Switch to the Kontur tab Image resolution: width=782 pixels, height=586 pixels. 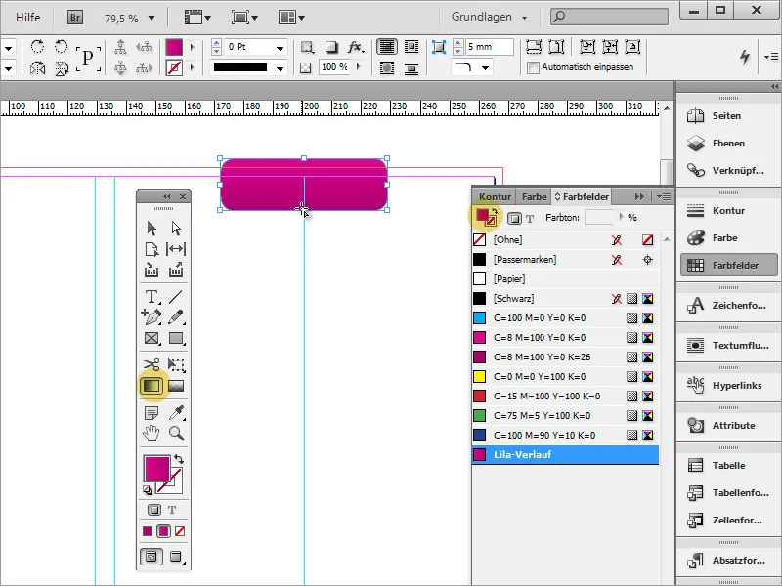coord(495,197)
